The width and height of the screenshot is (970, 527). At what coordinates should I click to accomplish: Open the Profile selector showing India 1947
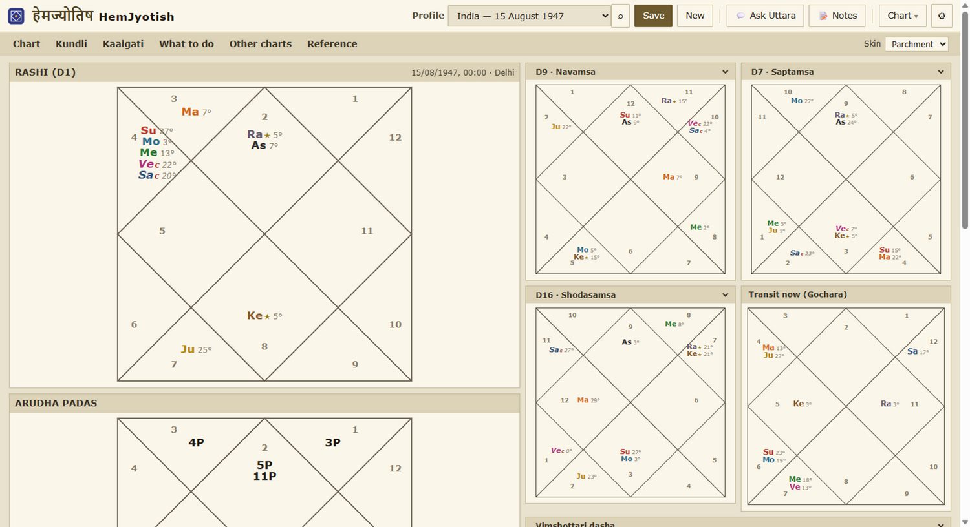click(530, 16)
